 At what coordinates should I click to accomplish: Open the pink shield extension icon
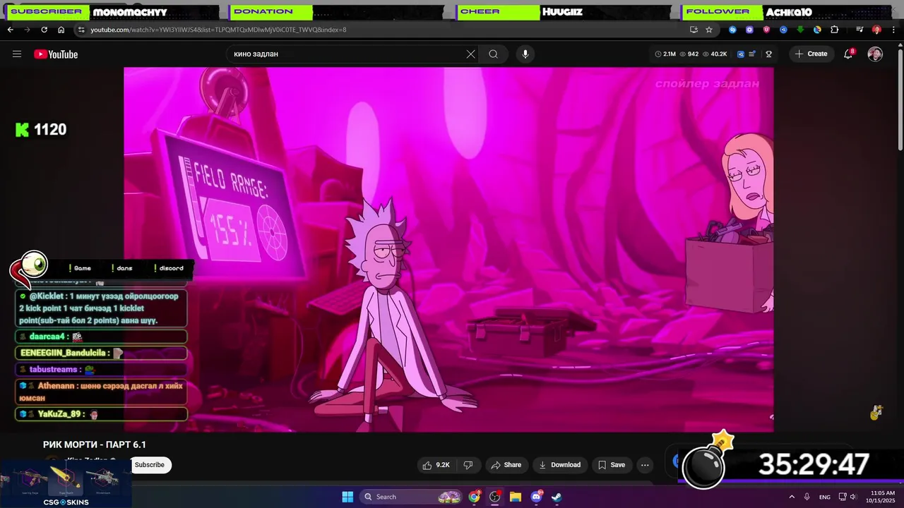(766, 30)
